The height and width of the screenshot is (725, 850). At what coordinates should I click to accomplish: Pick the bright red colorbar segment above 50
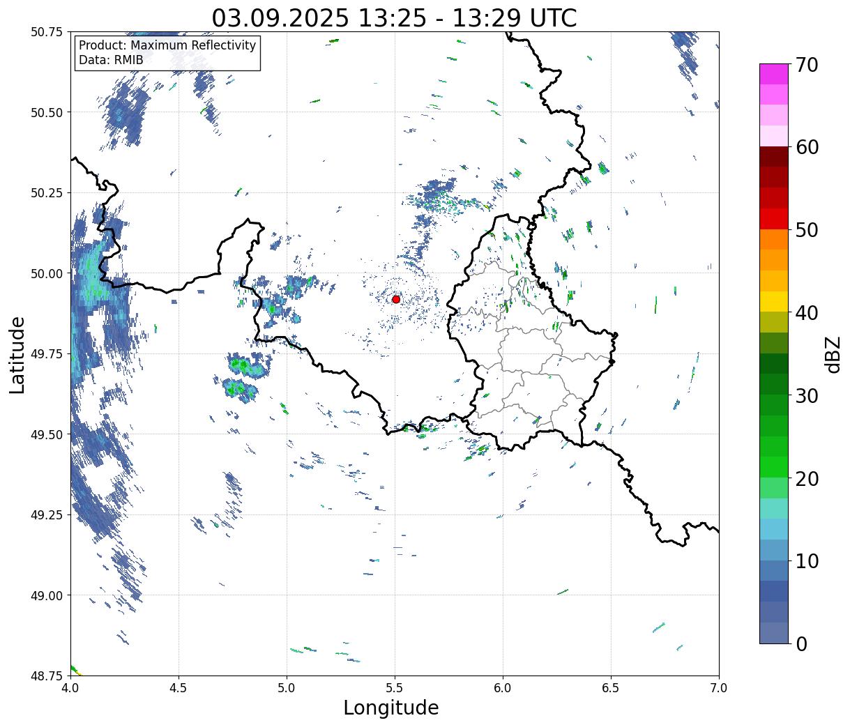pyautogui.click(x=774, y=219)
